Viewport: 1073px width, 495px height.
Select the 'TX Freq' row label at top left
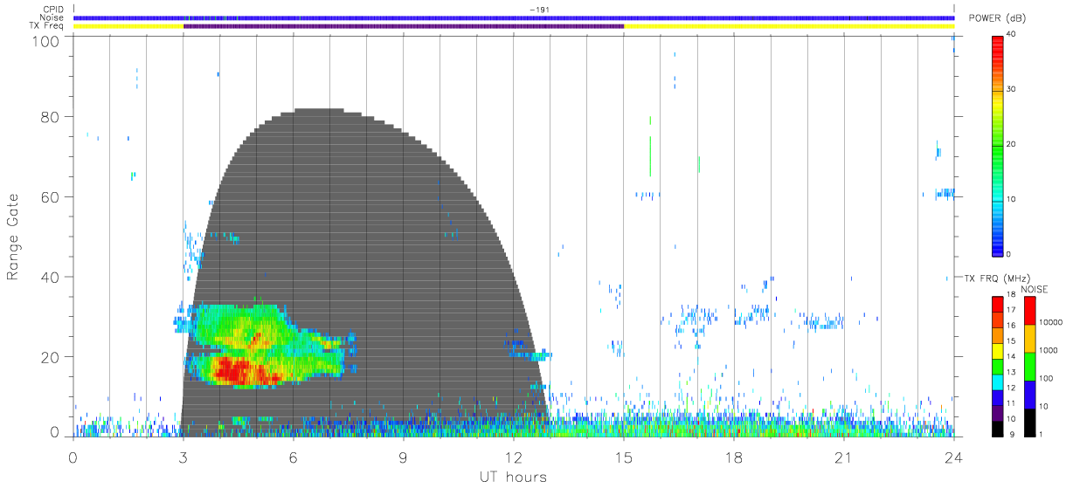tap(48, 26)
